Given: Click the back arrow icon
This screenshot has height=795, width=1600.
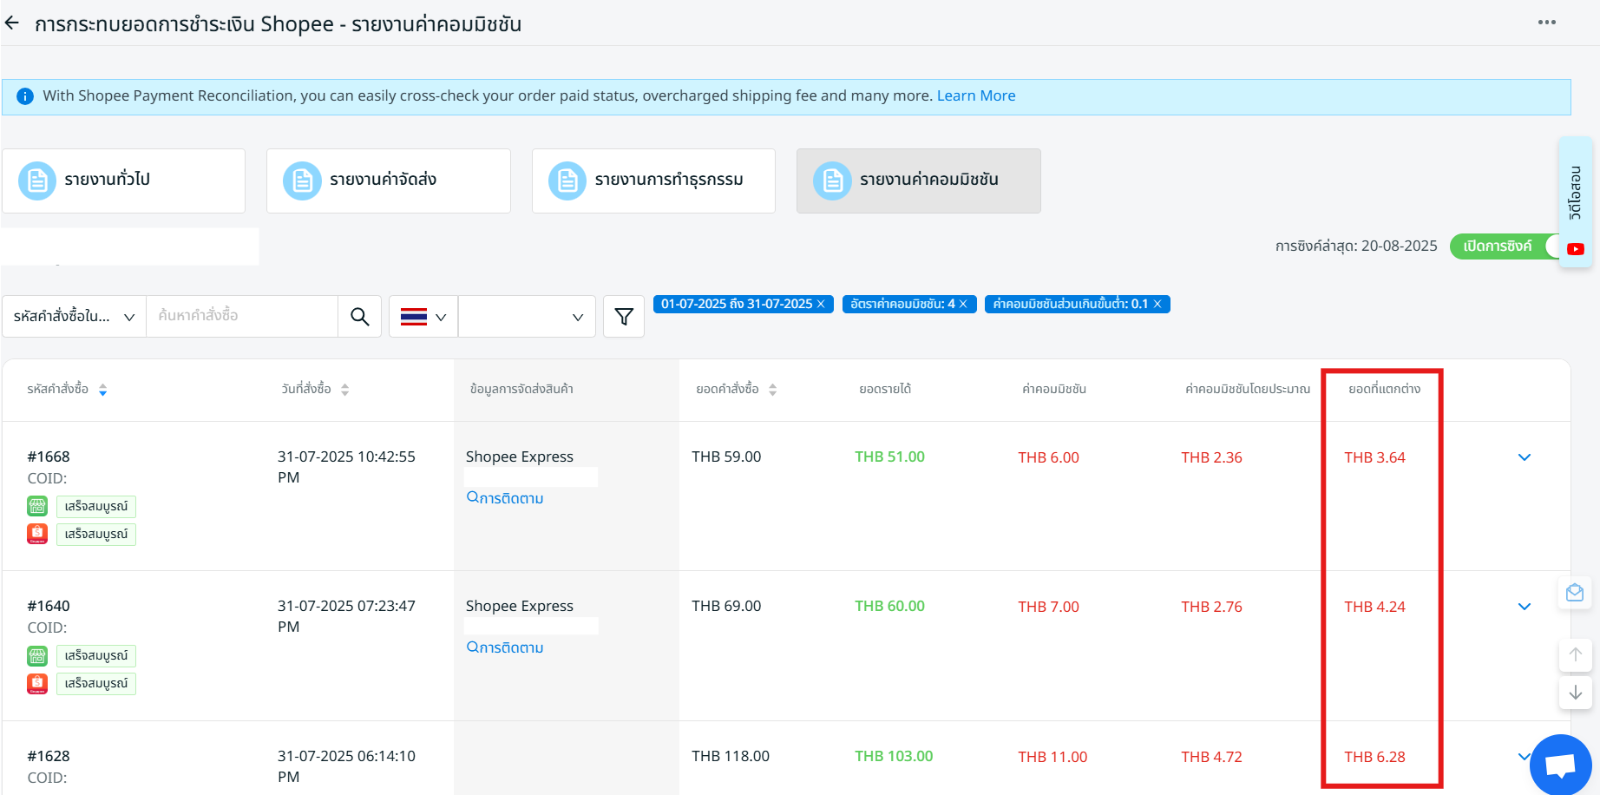Looking at the screenshot, I should point(12,23).
